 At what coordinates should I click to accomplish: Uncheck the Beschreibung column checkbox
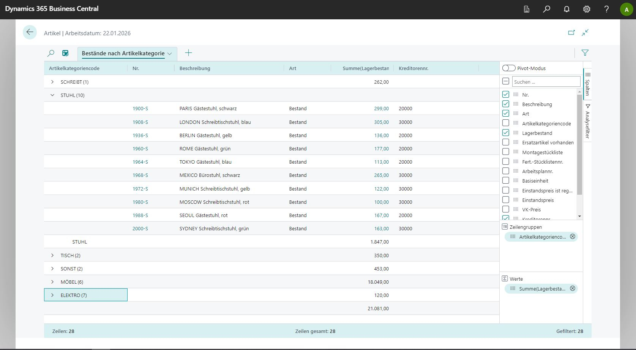pyautogui.click(x=505, y=104)
